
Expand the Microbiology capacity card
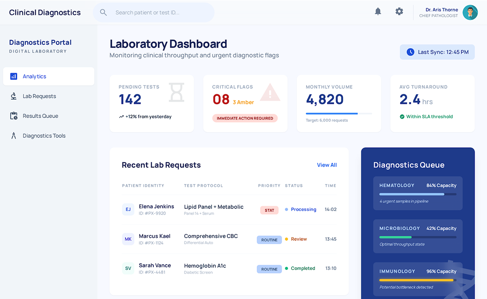418,236
